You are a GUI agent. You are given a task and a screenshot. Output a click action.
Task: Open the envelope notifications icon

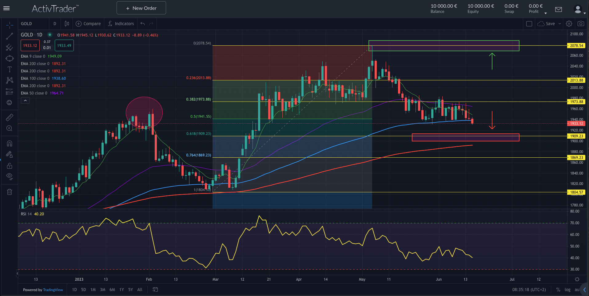click(558, 10)
